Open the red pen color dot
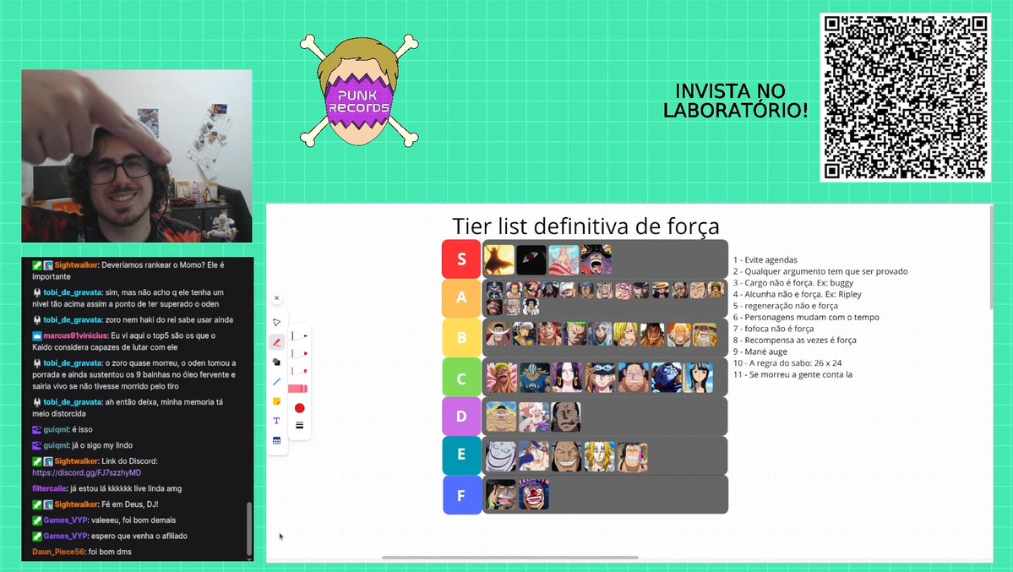 (x=299, y=408)
